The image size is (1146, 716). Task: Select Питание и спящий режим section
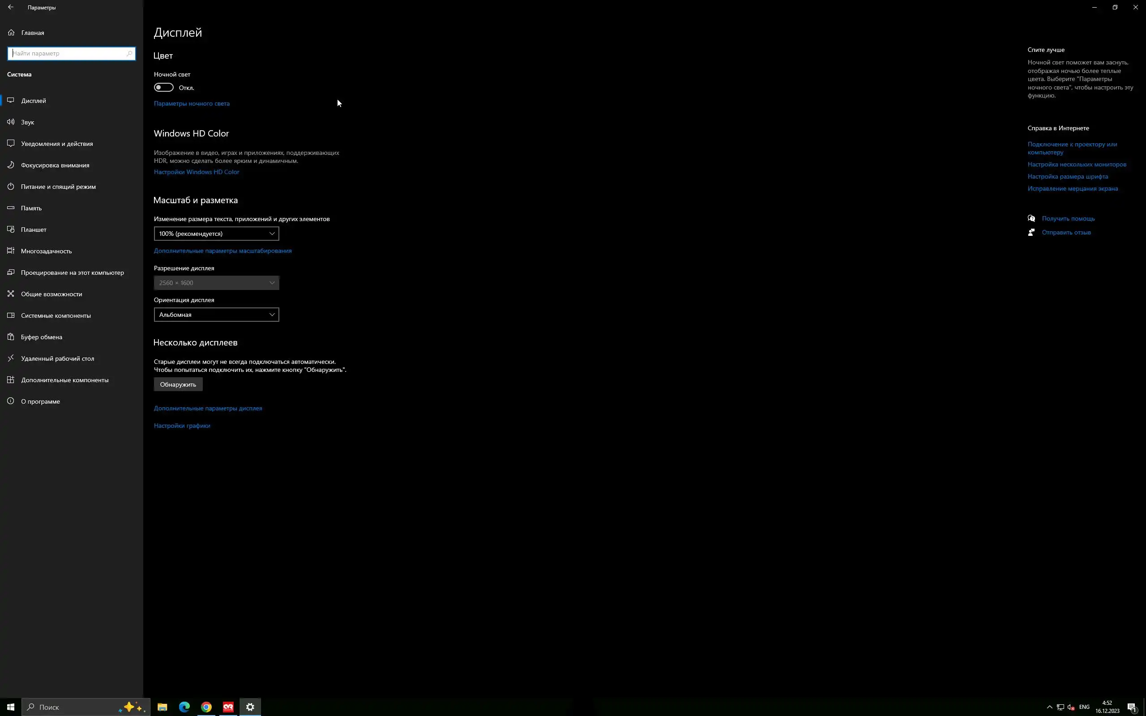pyautogui.click(x=58, y=187)
